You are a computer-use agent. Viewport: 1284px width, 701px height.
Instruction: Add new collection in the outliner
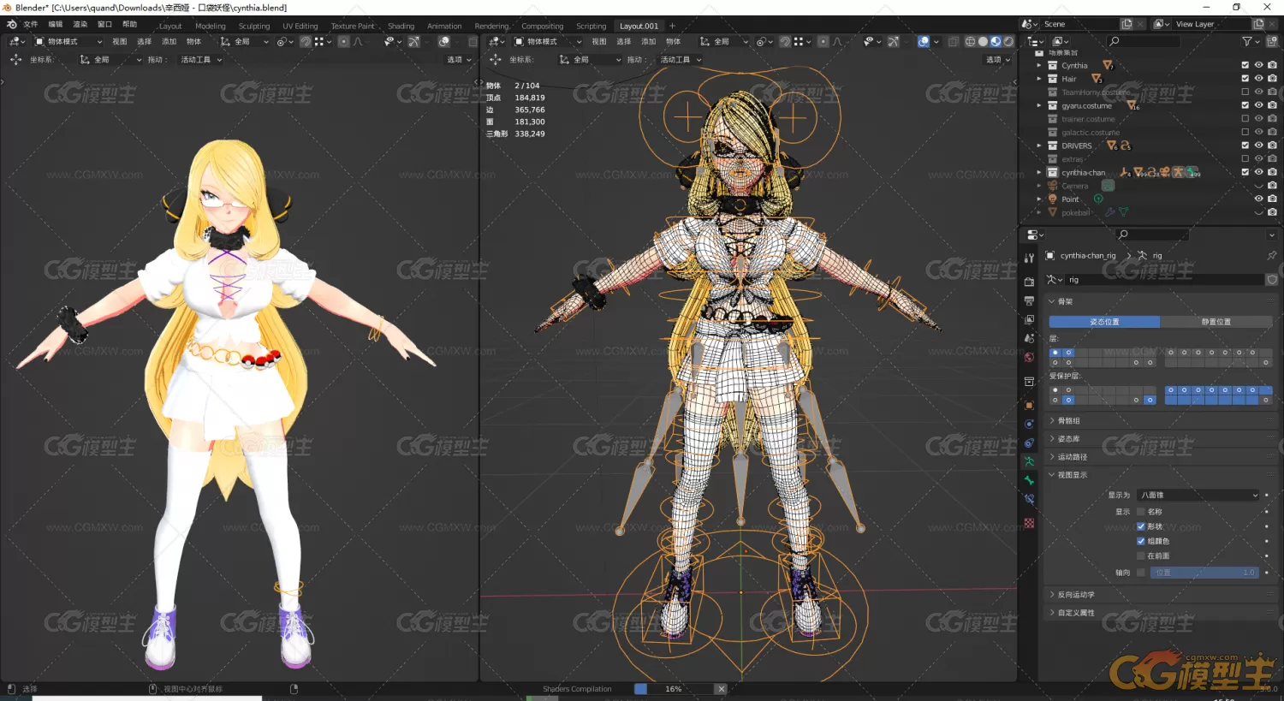(x=1271, y=41)
